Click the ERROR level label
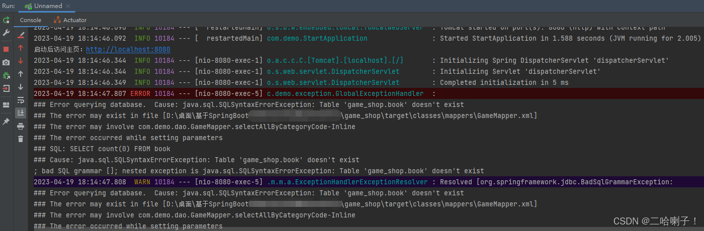 (140, 93)
